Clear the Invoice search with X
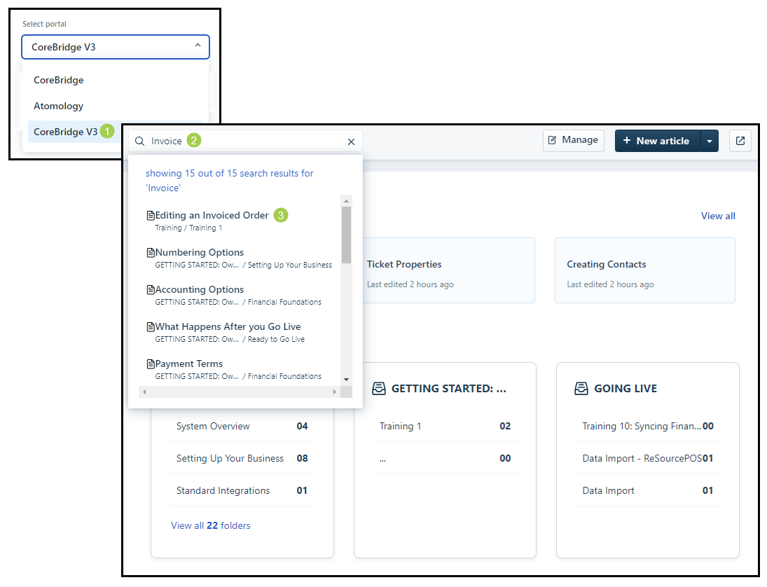Viewport: 767px width, 587px height. 351,142
